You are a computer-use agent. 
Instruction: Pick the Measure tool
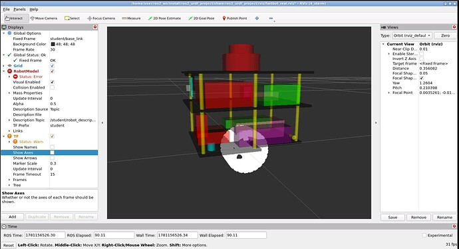pos(131,18)
